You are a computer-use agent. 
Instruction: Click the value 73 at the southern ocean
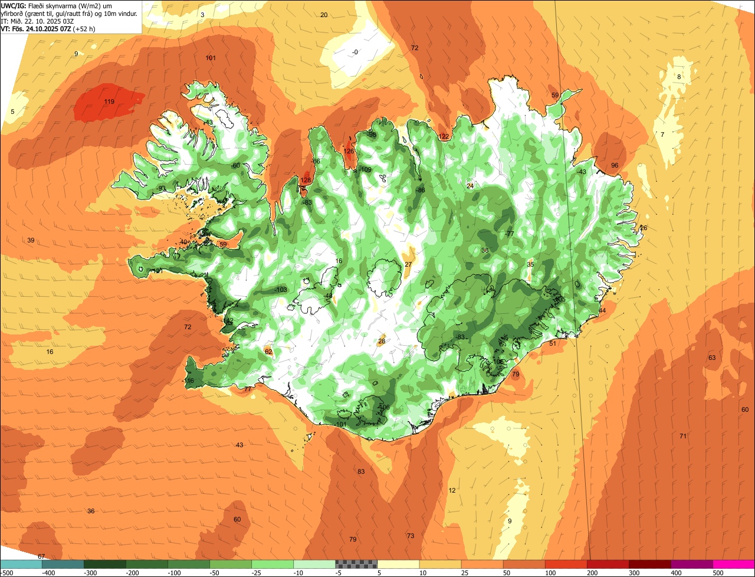pyautogui.click(x=411, y=536)
